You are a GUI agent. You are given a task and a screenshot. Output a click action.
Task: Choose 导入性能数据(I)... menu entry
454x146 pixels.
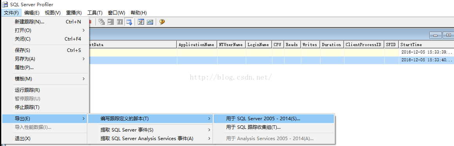coord(45,127)
